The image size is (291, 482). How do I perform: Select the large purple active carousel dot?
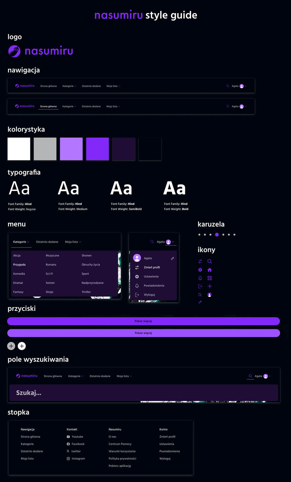click(217, 234)
